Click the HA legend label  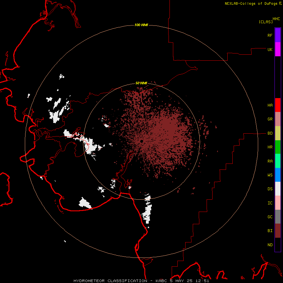(270, 105)
